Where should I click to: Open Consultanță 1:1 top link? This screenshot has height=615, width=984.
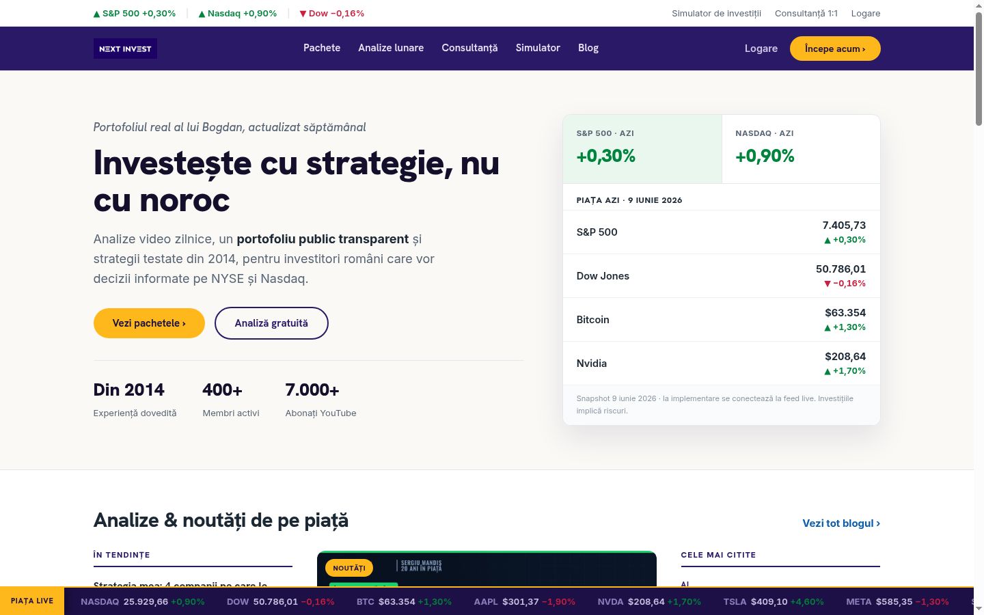point(806,13)
